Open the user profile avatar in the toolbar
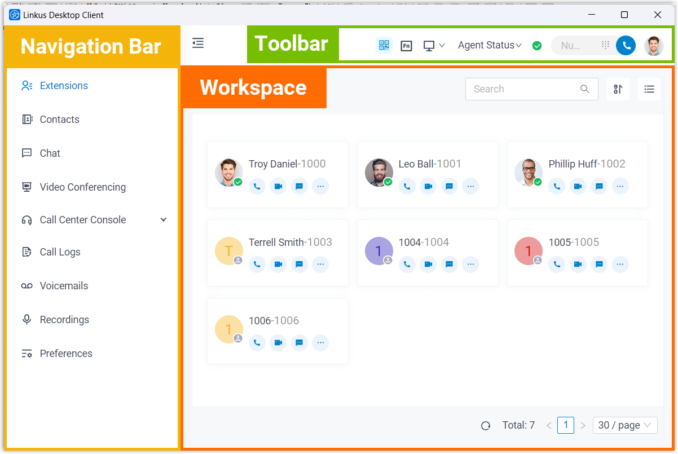678x454 pixels. 654,46
